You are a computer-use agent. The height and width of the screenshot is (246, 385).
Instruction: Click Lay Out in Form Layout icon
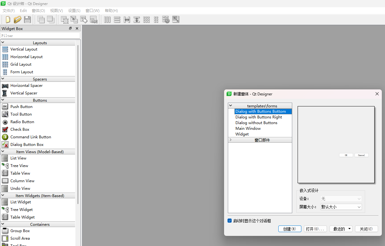(x=156, y=20)
